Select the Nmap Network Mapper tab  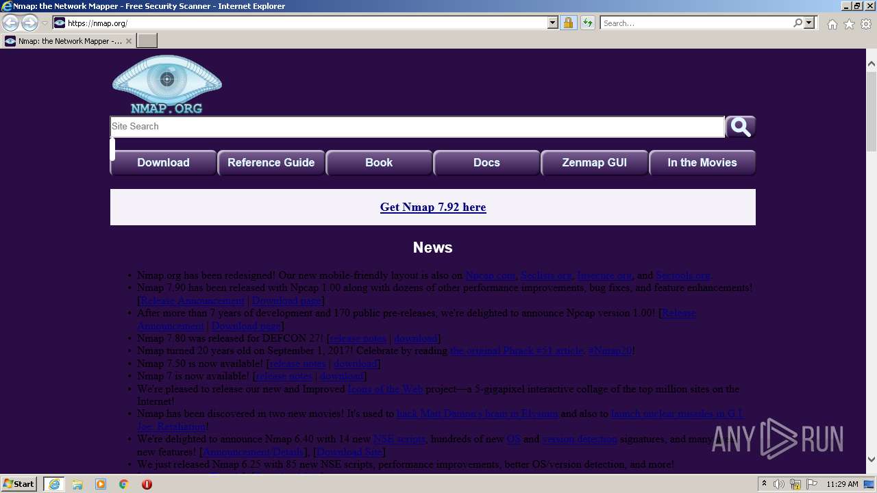(68, 41)
